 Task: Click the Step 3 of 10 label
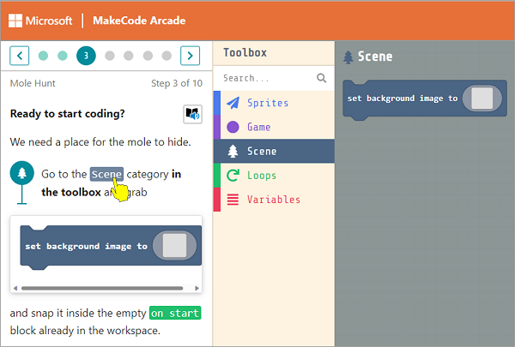pos(177,83)
